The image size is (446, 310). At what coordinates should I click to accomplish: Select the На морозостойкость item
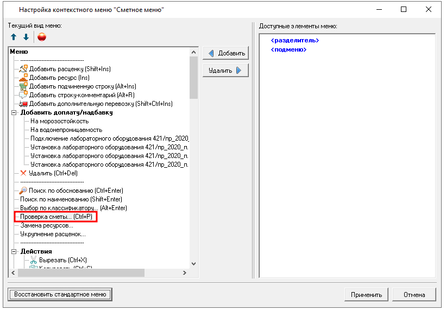pos(59,121)
